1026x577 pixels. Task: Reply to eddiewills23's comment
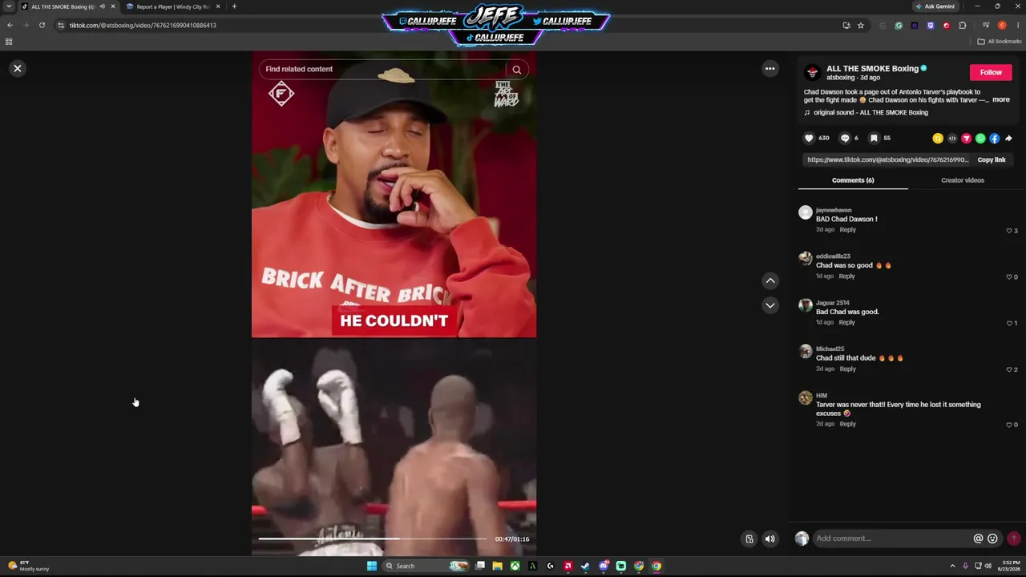(x=846, y=276)
